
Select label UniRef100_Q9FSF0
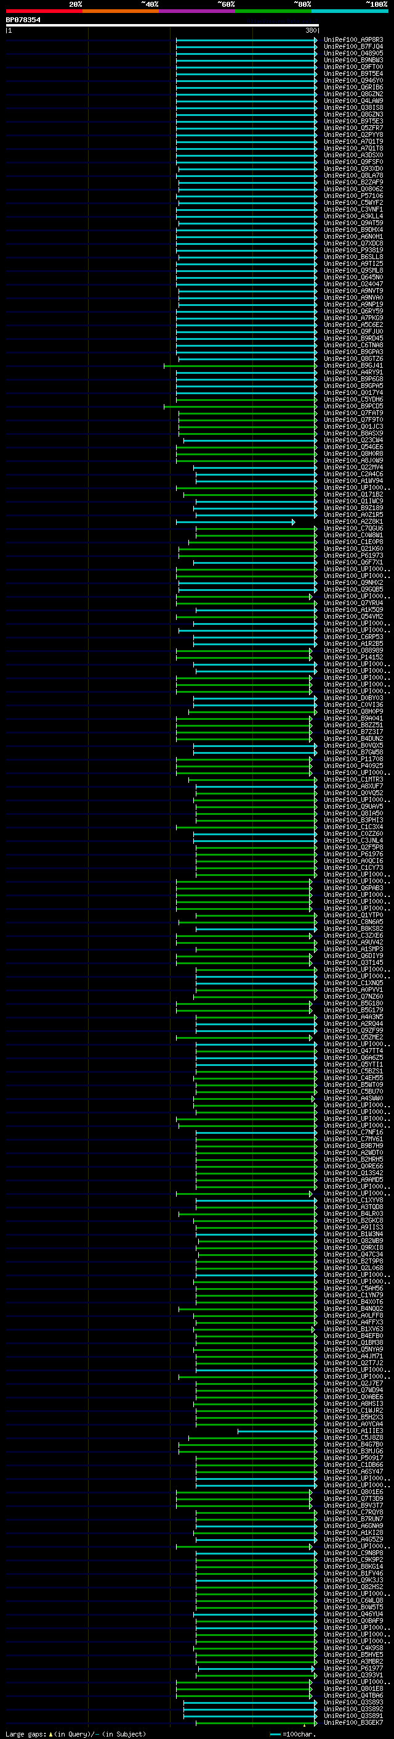[x=353, y=162]
